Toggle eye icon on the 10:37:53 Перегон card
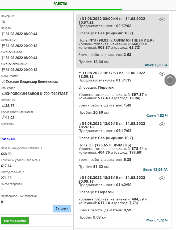The height and width of the screenshot is (230, 176). [162, 74]
